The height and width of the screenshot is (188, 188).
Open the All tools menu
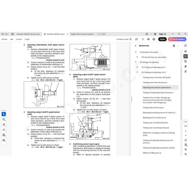click(4, 39)
